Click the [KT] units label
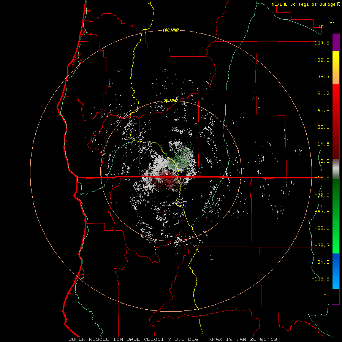This screenshot has width=342, height=342. [325, 26]
